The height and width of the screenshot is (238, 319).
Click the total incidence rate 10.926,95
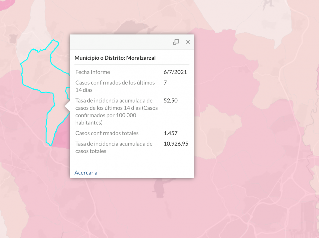coord(176,144)
